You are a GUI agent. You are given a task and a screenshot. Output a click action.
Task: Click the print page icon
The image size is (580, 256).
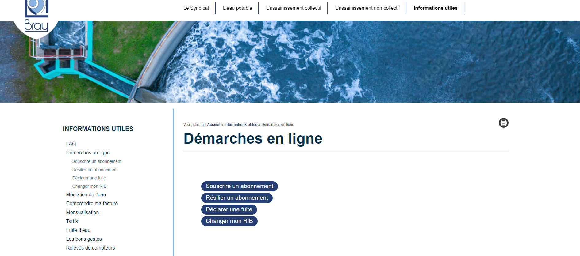pos(503,123)
